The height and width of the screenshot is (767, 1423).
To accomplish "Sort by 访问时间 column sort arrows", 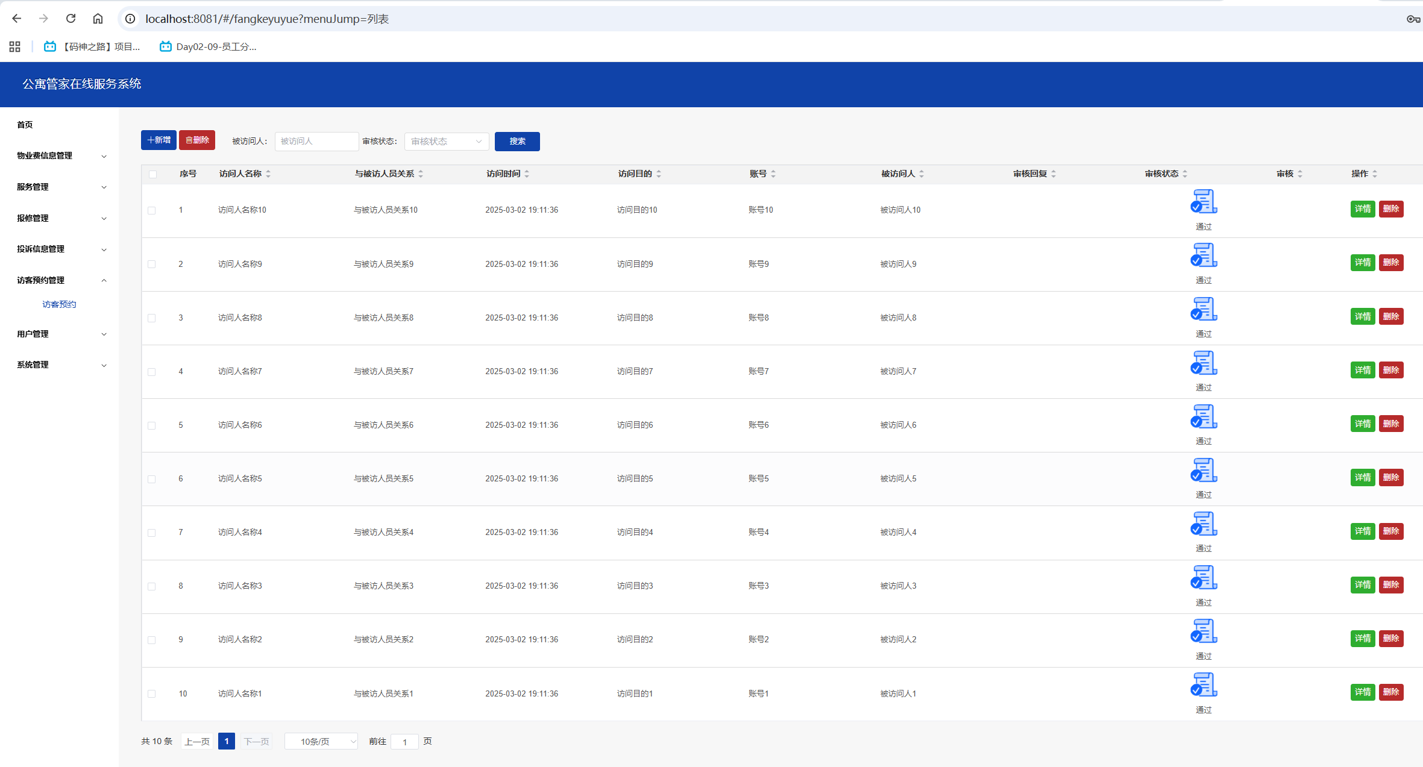I will 527,174.
